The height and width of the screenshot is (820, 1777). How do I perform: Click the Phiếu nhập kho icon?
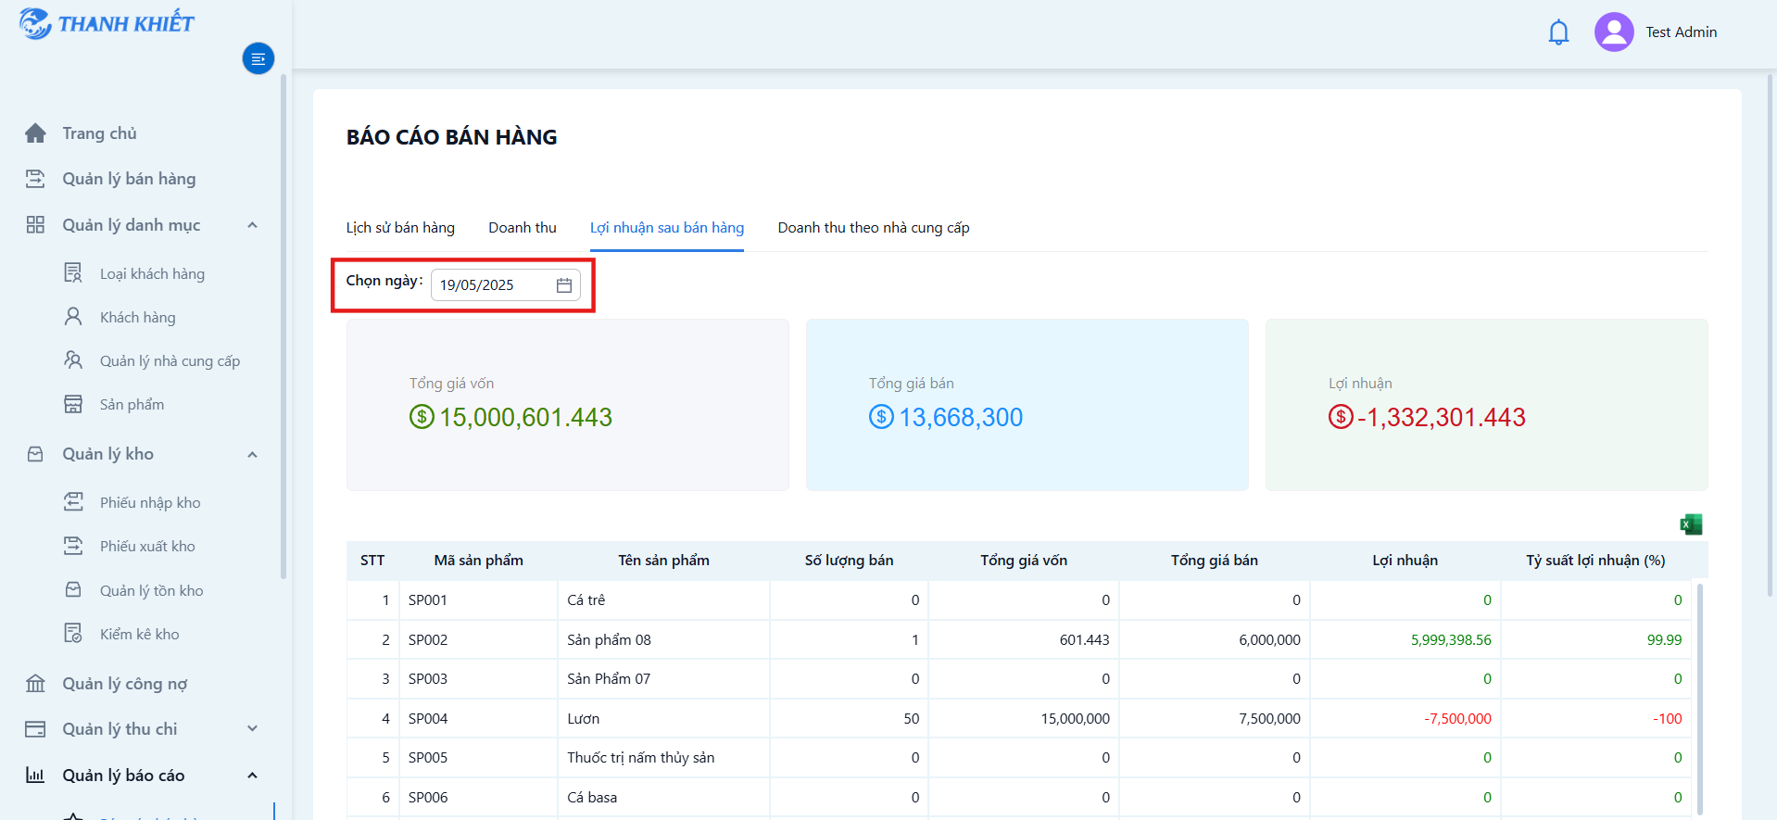pyautogui.click(x=73, y=502)
